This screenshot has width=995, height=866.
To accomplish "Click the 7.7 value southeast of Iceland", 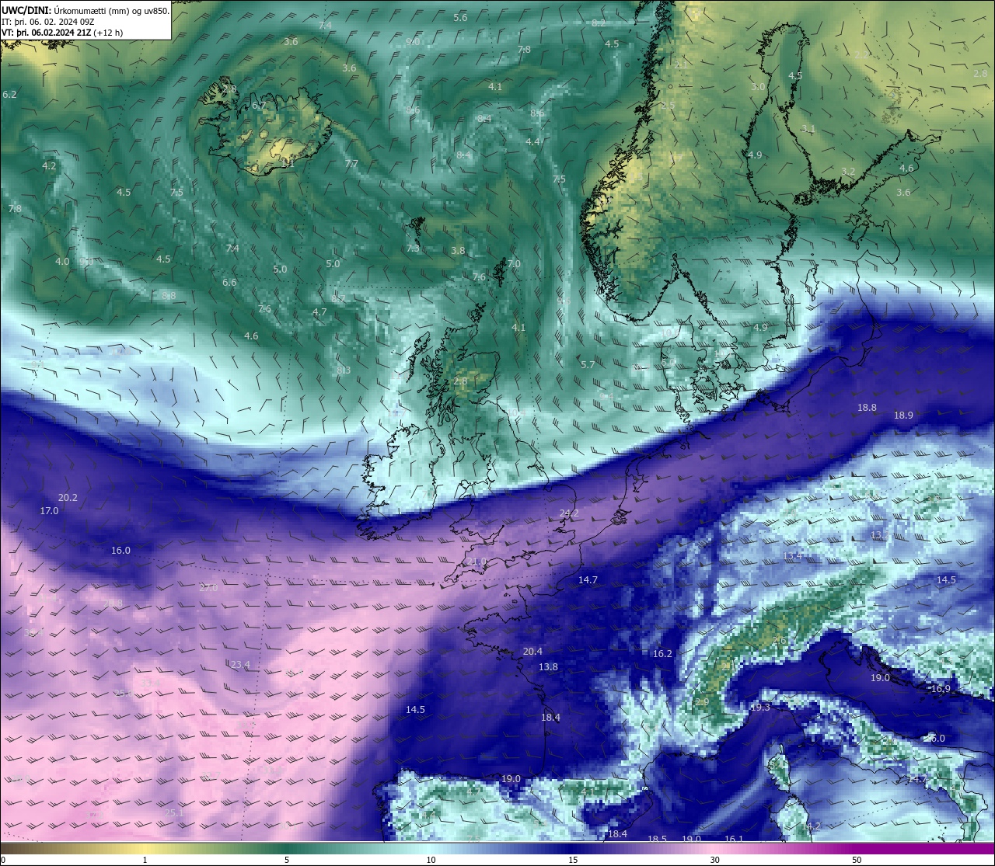I will click(x=351, y=164).
